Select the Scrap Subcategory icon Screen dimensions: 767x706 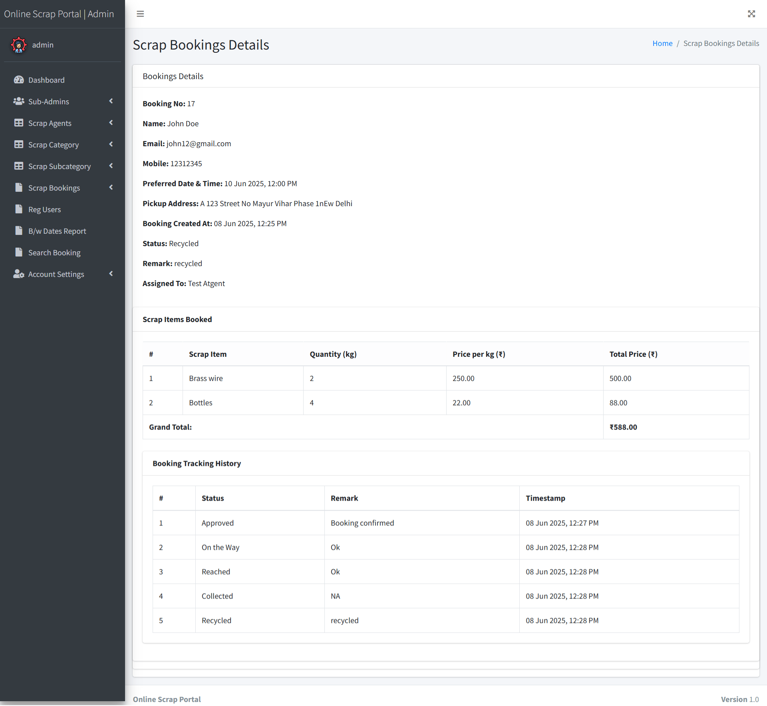click(19, 166)
